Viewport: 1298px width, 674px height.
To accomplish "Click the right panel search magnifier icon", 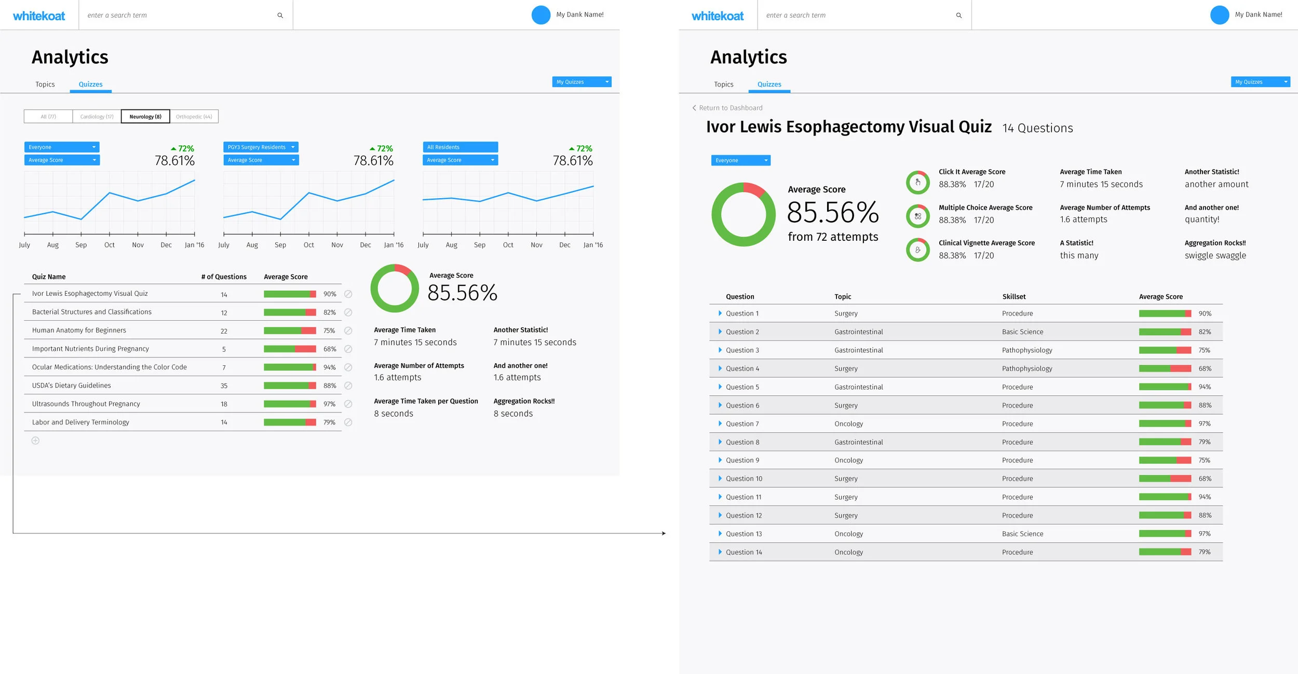I will pos(958,16).
